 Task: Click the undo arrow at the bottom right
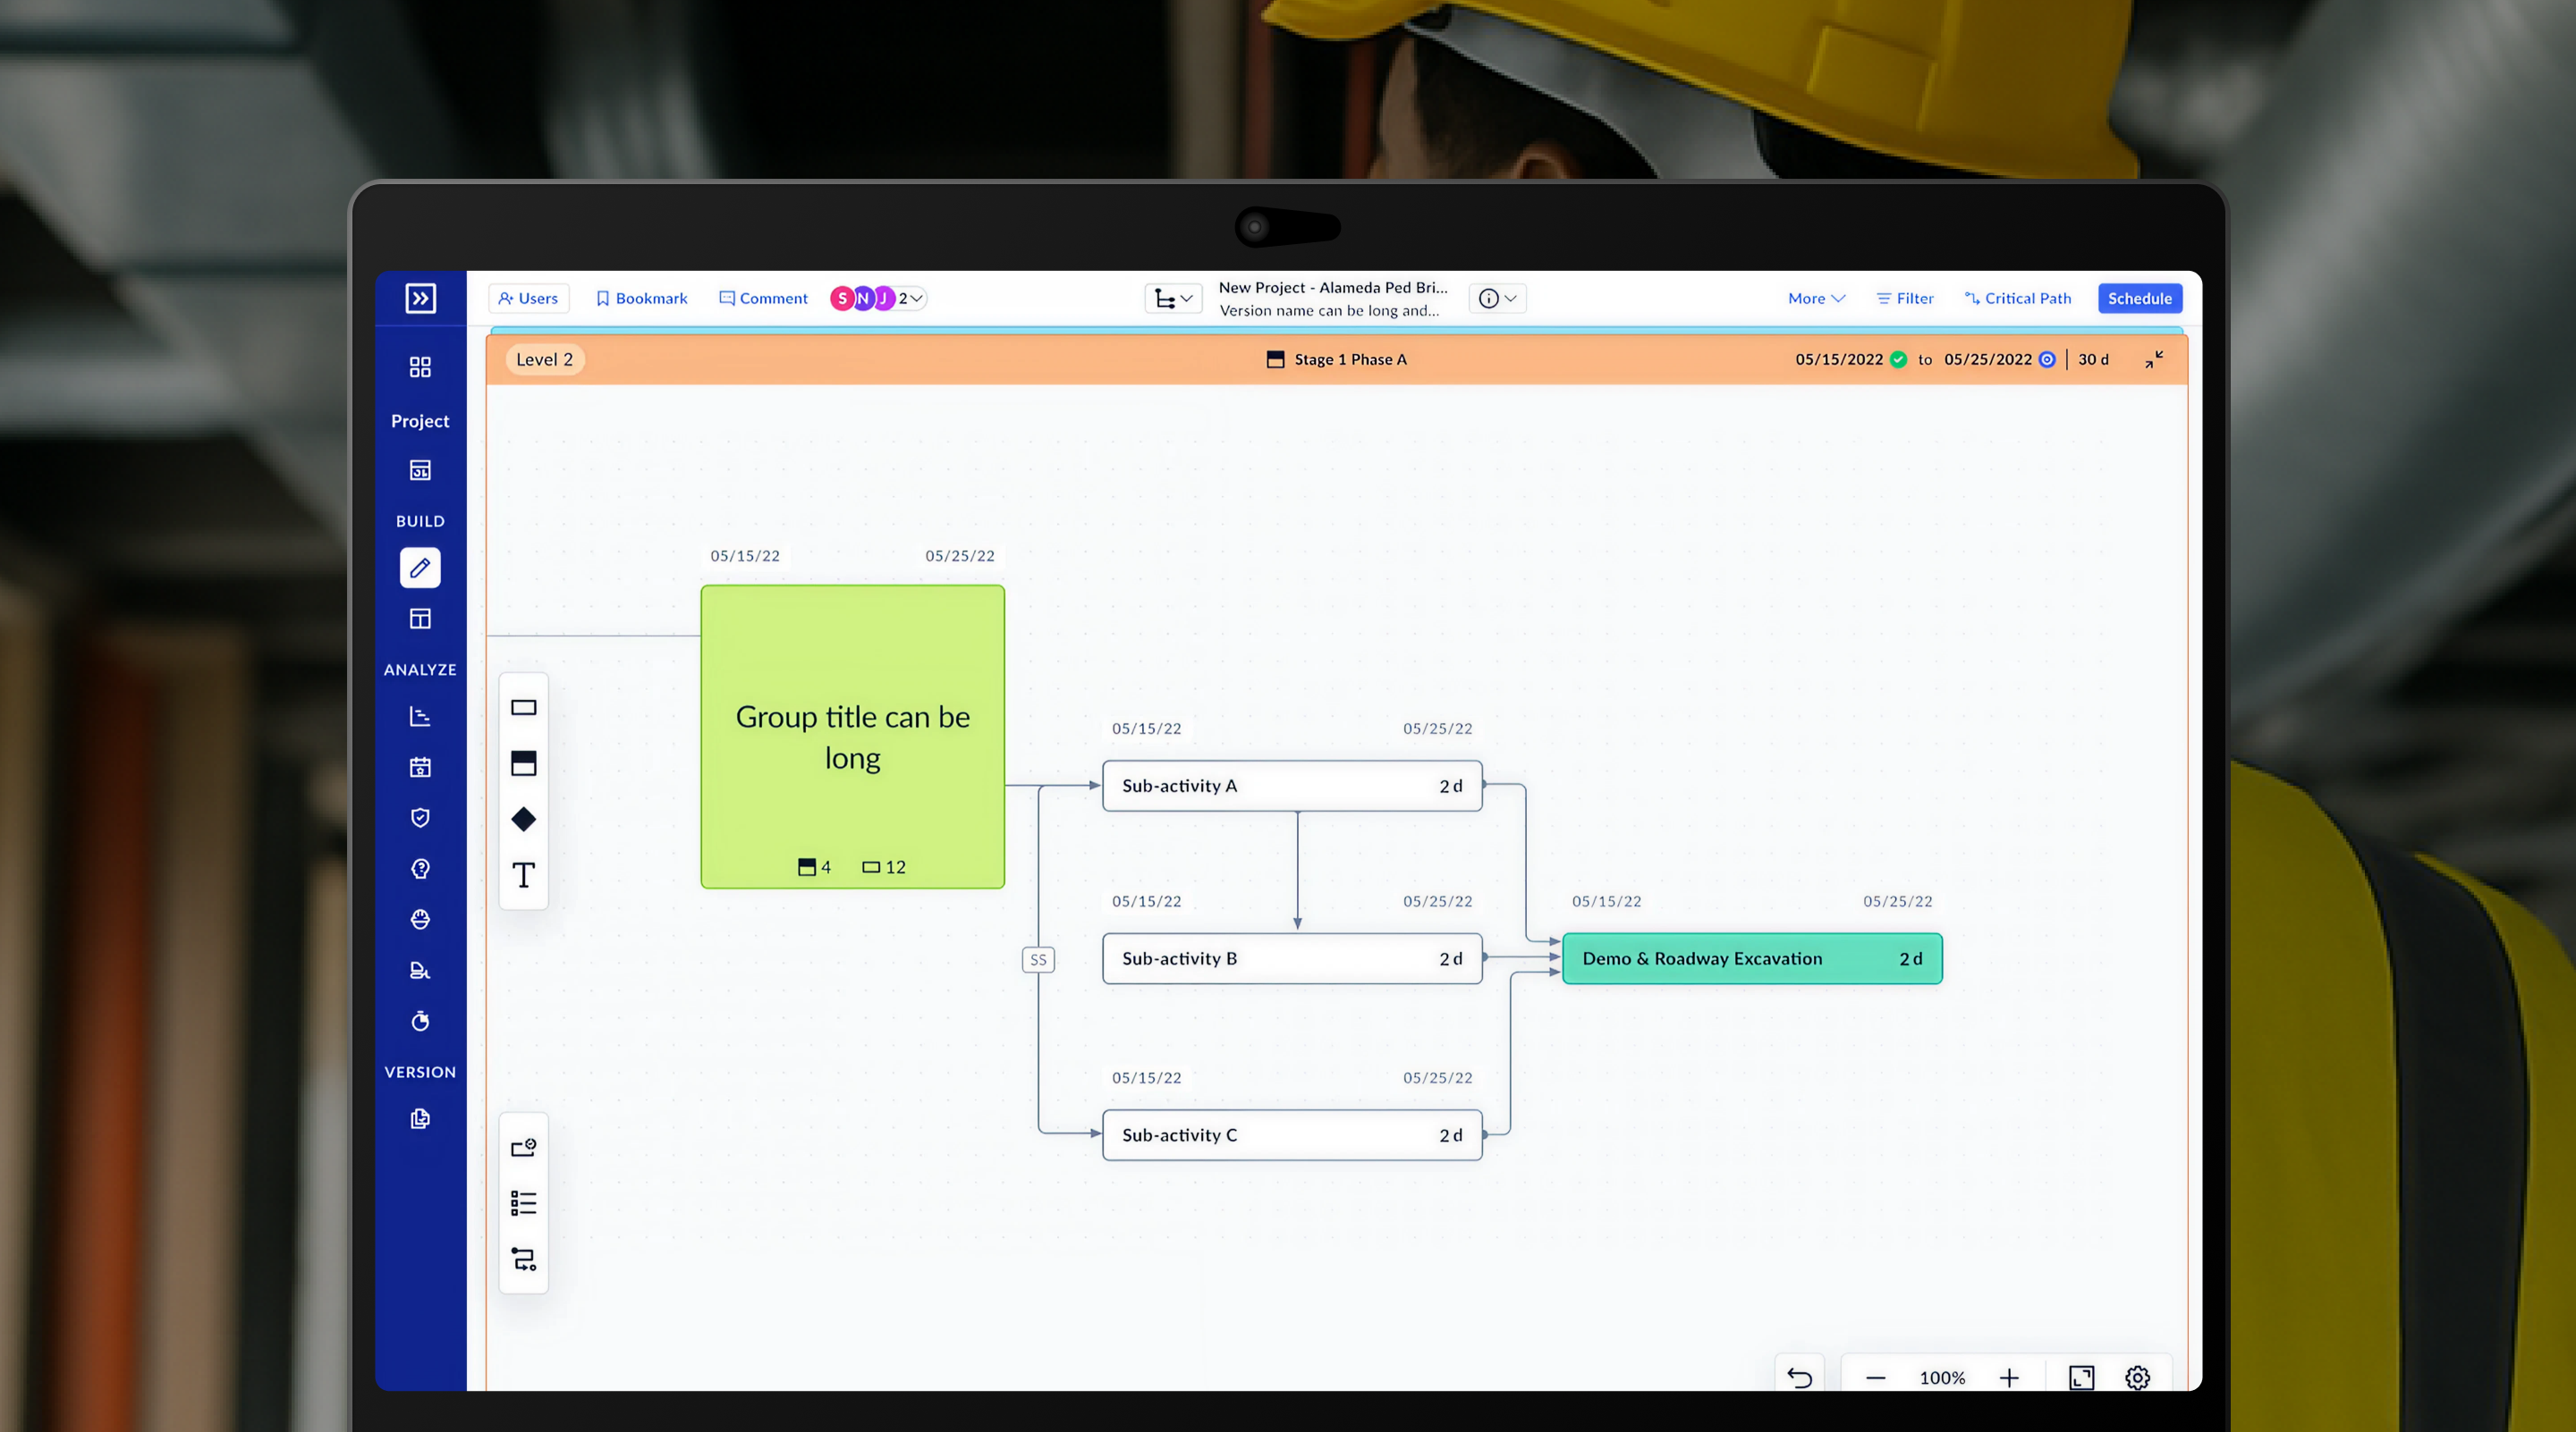[x=1799, y=1378]
